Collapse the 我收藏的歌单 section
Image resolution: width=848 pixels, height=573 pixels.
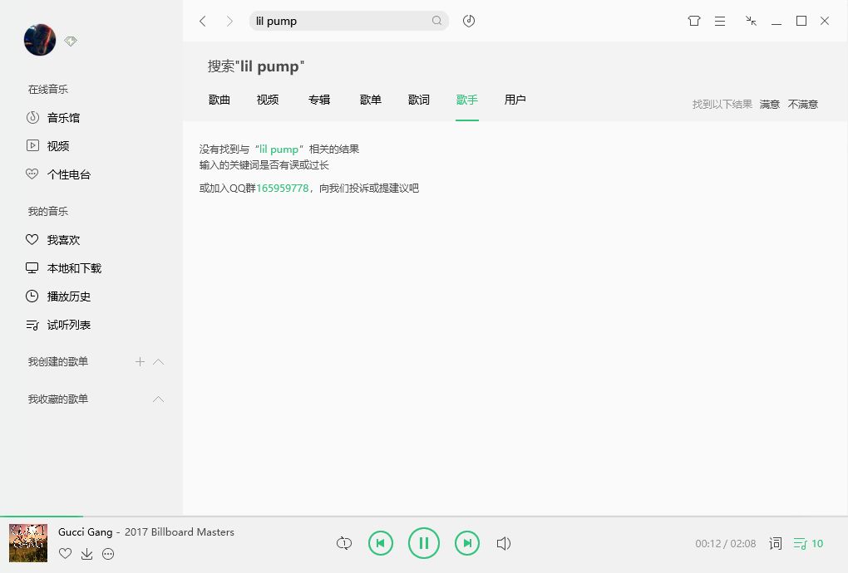tap(158, 399)
